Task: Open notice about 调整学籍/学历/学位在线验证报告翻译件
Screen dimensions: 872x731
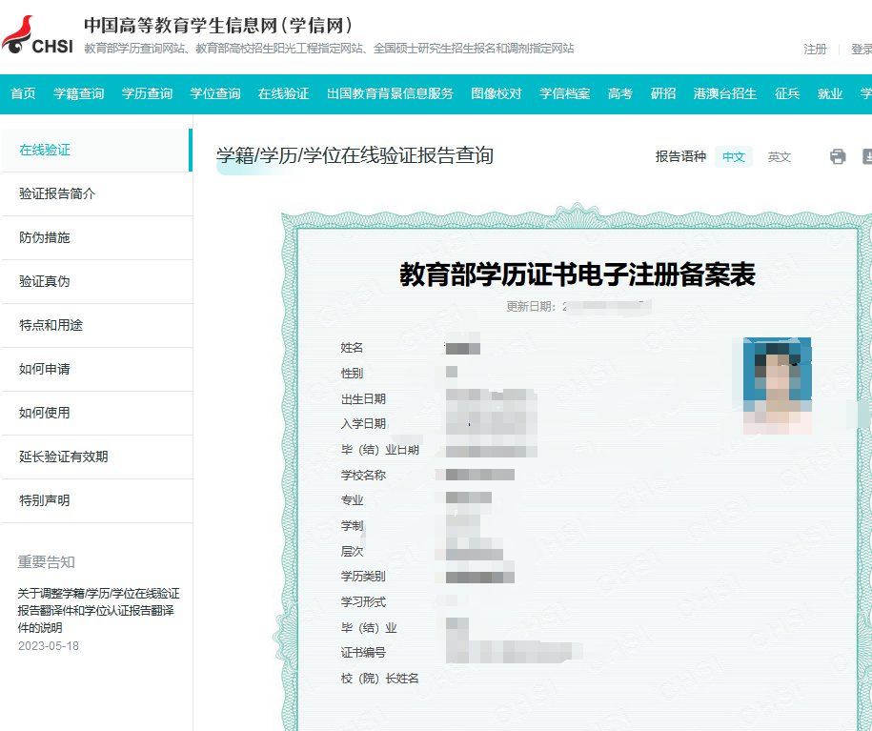Action: click(98, 610)
